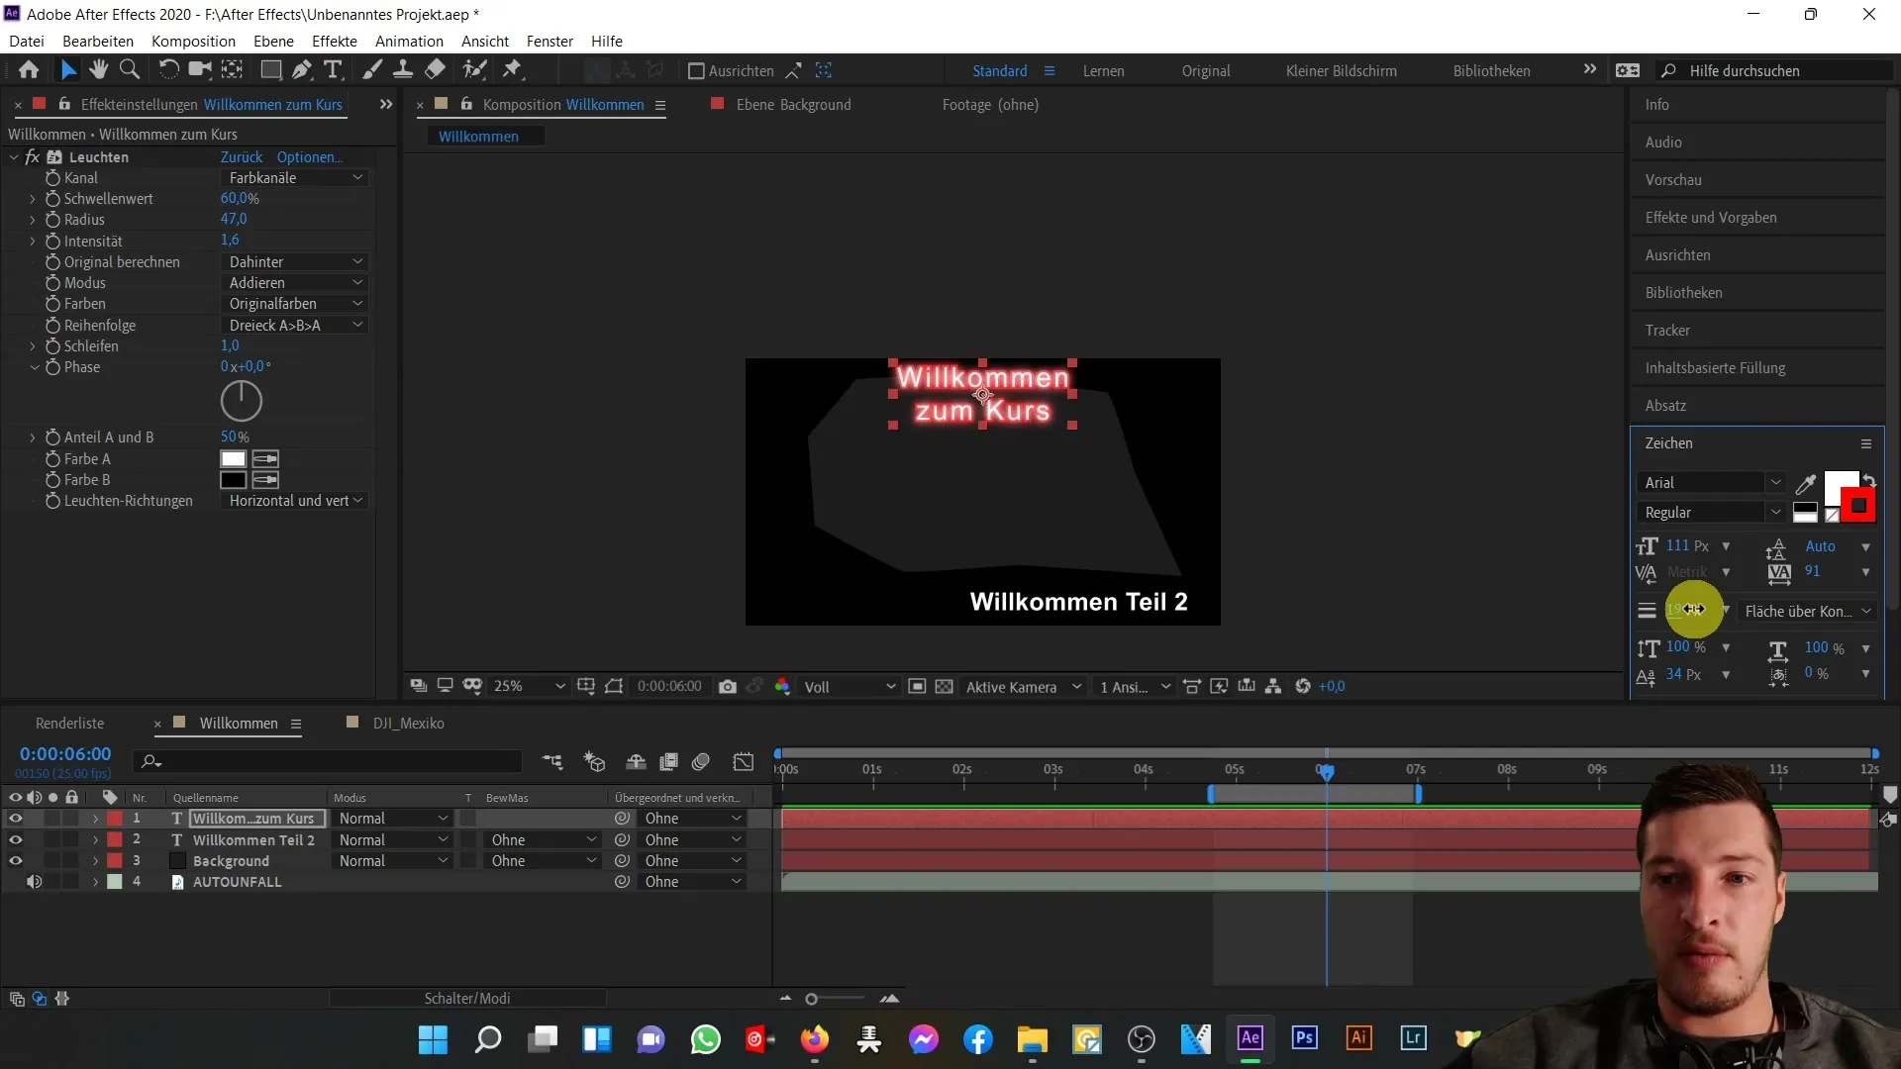Click the Effekte und Vorgaben panel icon
This screenshot has width=1901, height=1069.
(1712, 218)
